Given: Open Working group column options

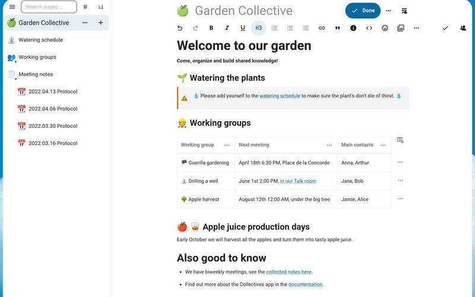Looking at the screenshot, I should coord(227,145).
